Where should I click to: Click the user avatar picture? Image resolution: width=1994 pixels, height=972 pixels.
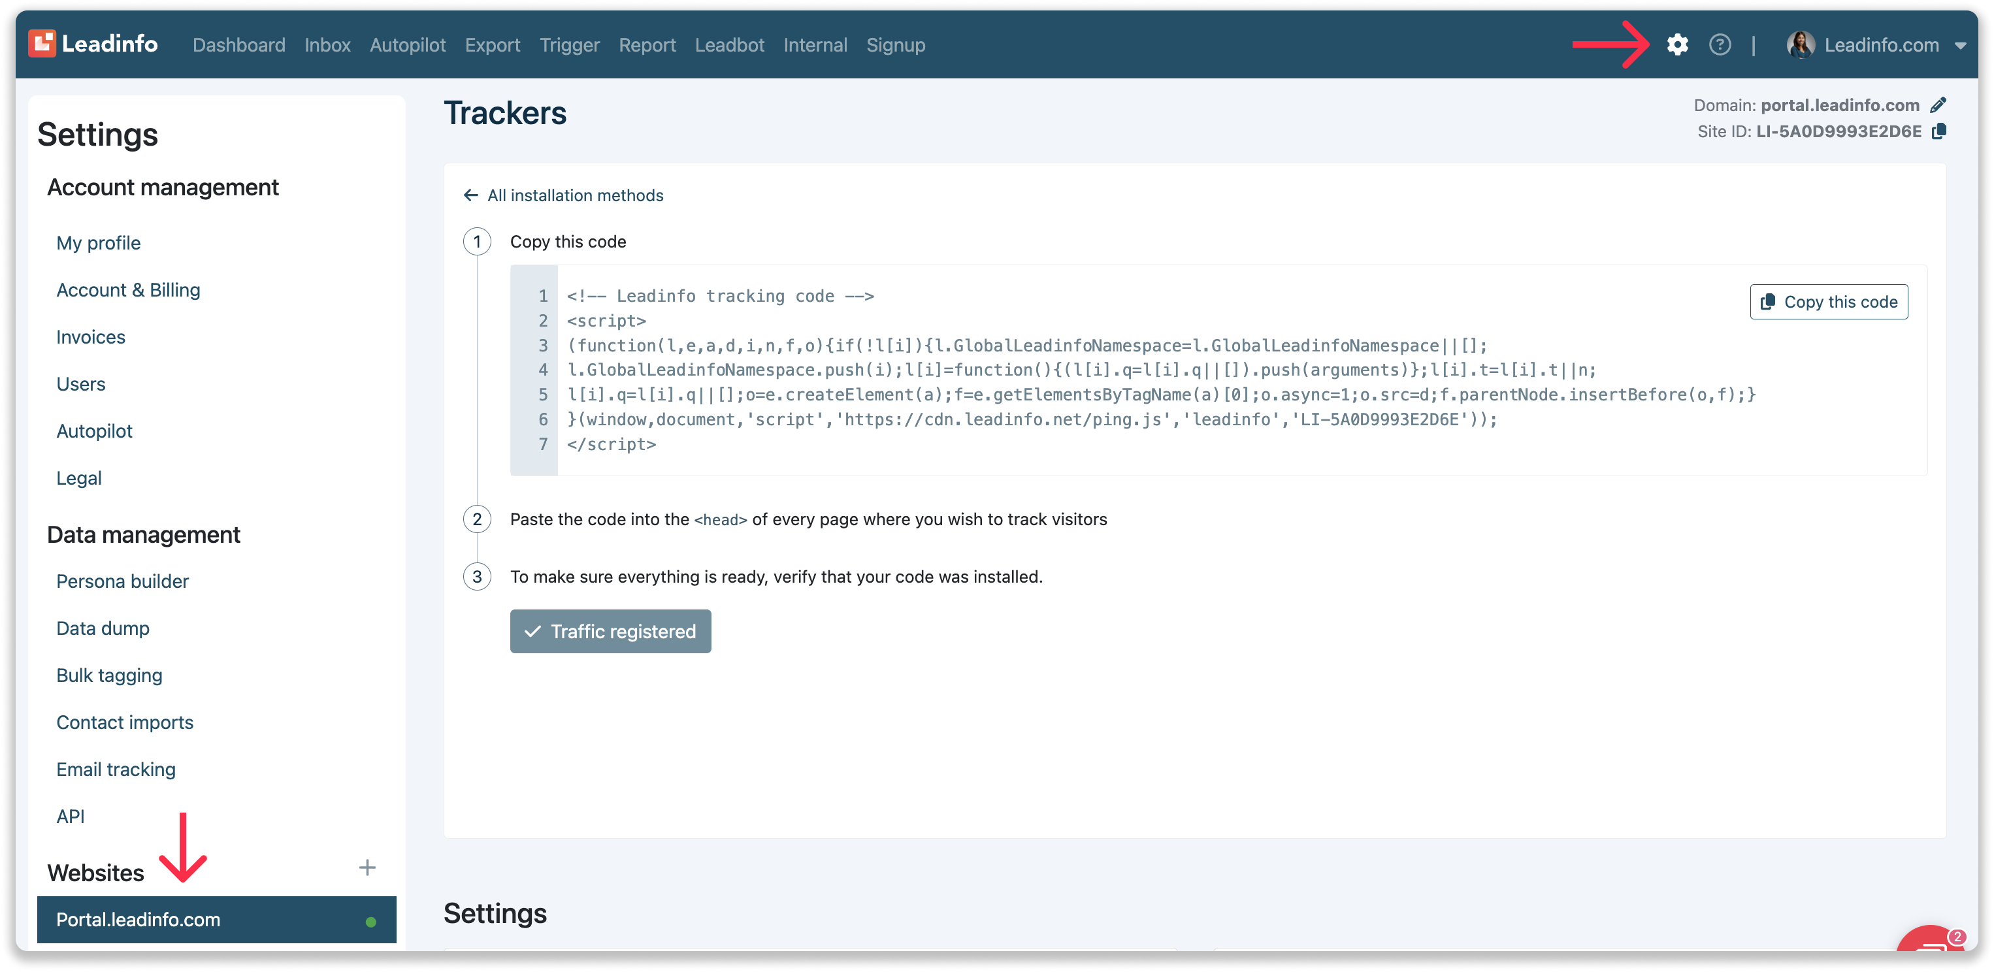(x=1801, y=45)
